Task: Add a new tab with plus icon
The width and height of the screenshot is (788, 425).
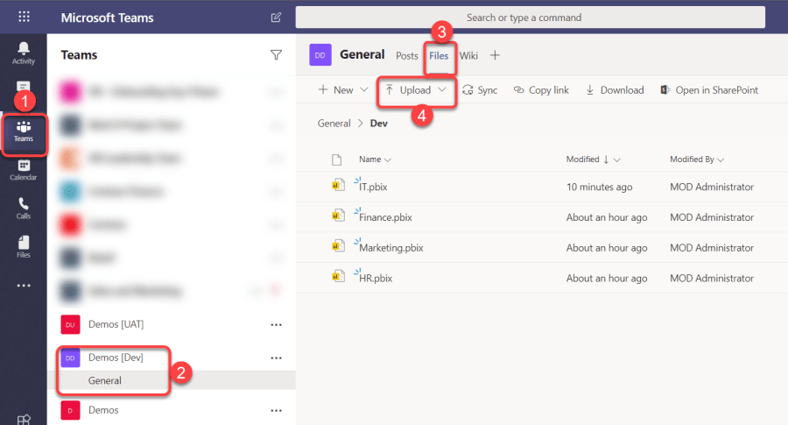Action: coord(495,55)
